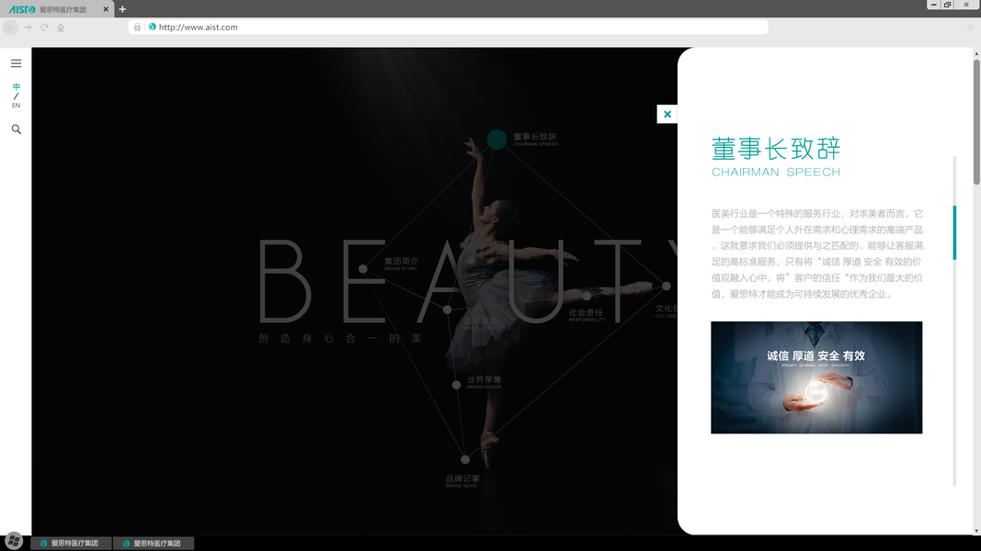Close the Chairman Speech panel
This screenshot has width=981, height=551.
click(x=667, y=114)
